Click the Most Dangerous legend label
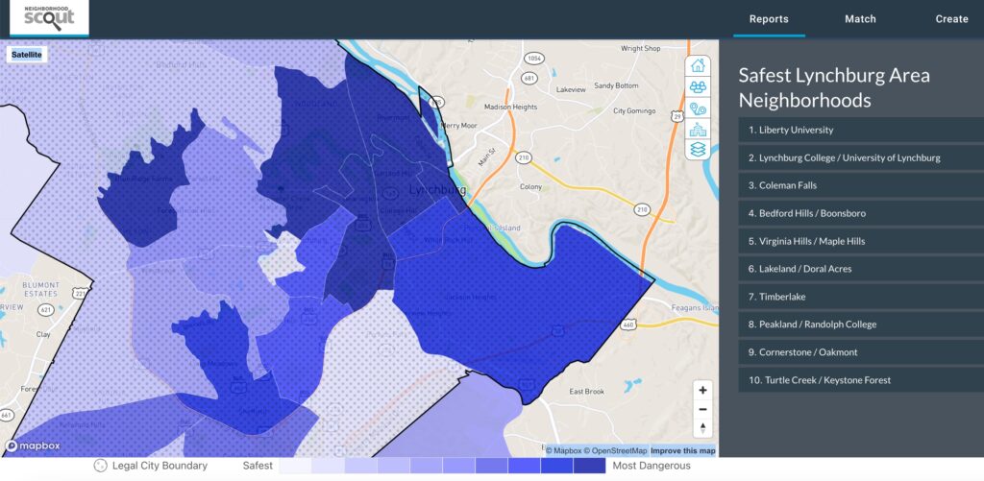Viewport: 984px width, 481px height. click(652, 466)
